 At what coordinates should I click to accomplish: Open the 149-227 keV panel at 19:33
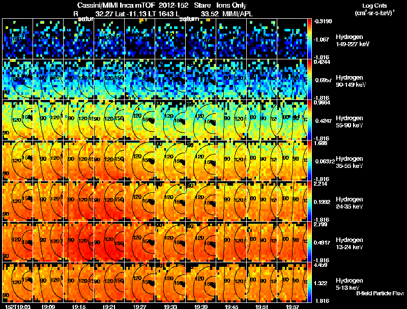click(x=170, y=39)
